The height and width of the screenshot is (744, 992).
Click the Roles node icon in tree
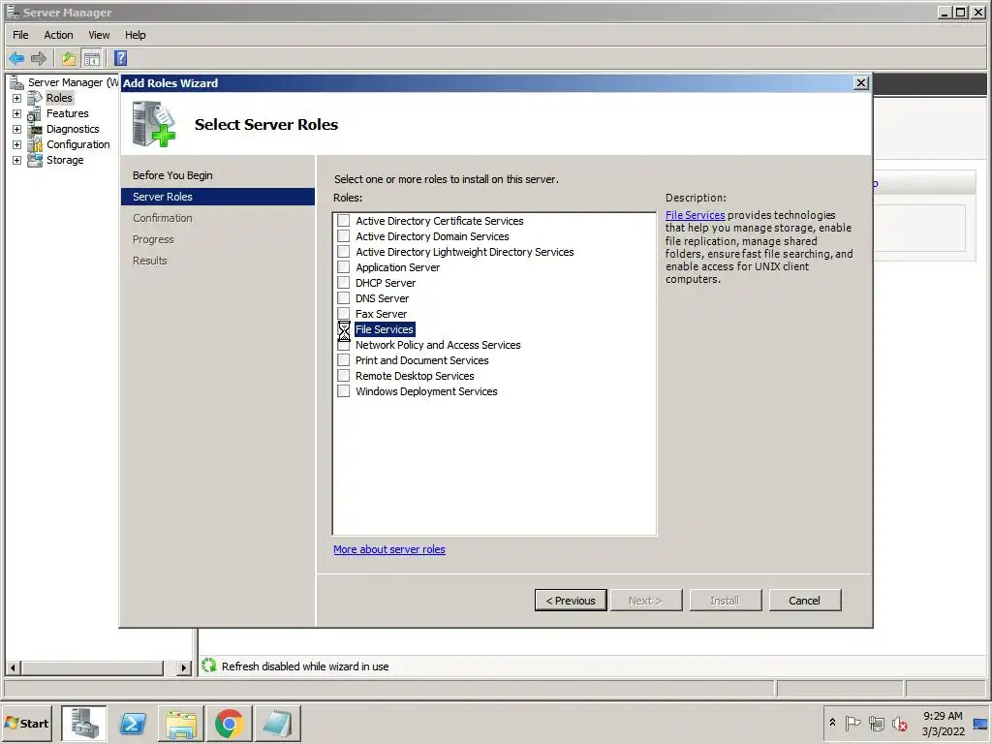pyautogui.click(x=35, y=98)
